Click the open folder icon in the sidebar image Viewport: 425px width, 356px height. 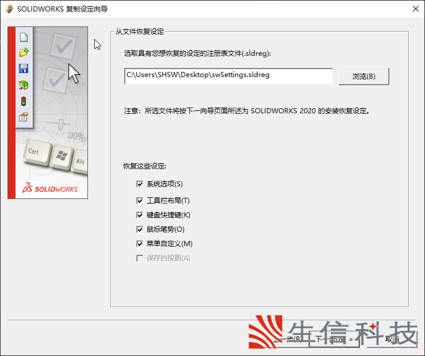coord(24,52)
